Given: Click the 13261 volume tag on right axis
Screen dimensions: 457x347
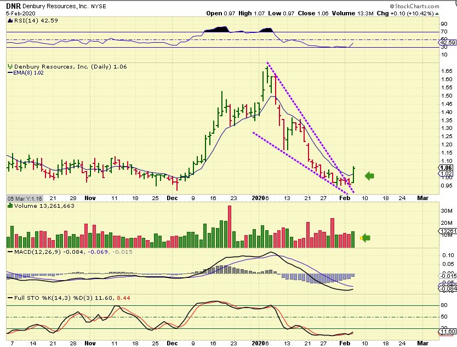Looking at the screenshot, I should coord(448,231).
